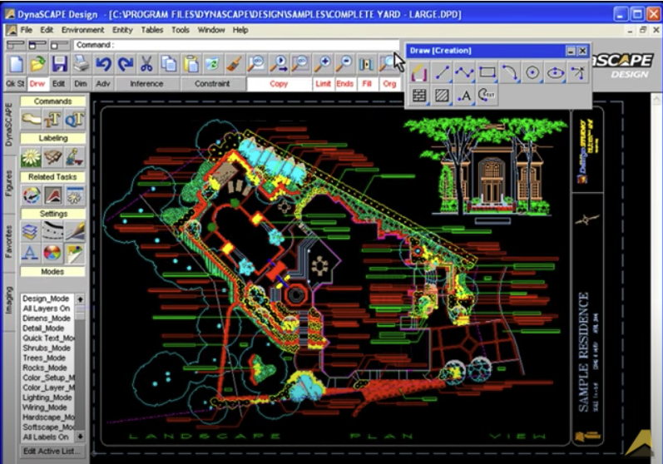Toggle the Constraint option

click(212, 84)
